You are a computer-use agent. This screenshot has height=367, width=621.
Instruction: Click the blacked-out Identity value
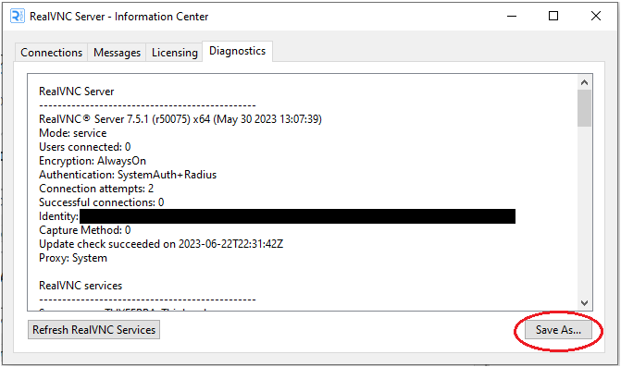[x=297, y=216]
